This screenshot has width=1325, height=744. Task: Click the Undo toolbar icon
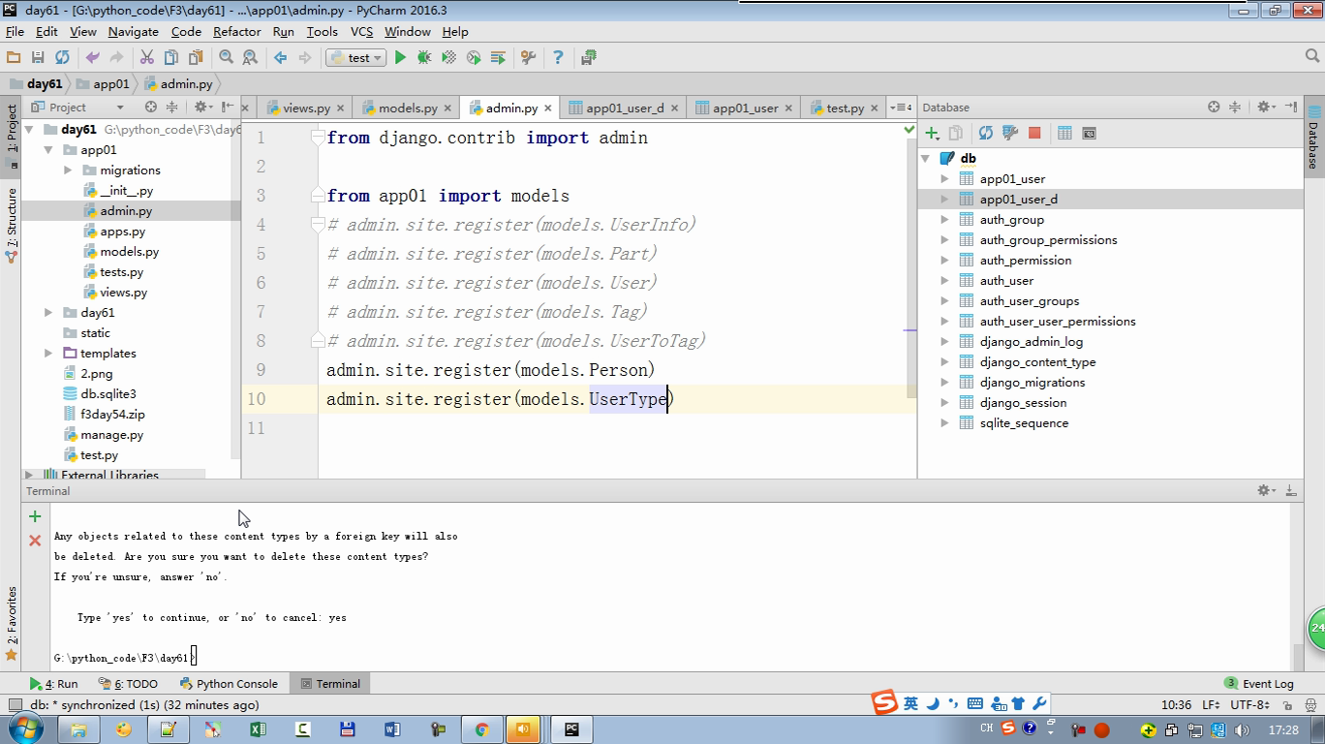tap(93, 58)
